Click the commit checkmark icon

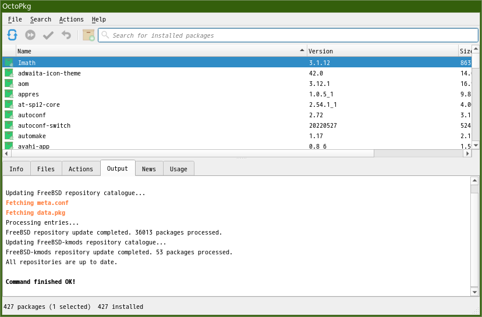(48, 35)
